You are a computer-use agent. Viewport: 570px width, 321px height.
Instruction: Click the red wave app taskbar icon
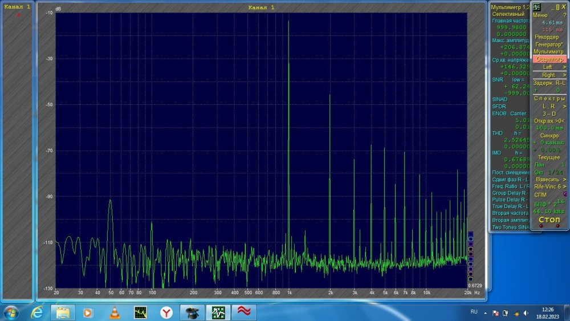[x=244, y=312]
